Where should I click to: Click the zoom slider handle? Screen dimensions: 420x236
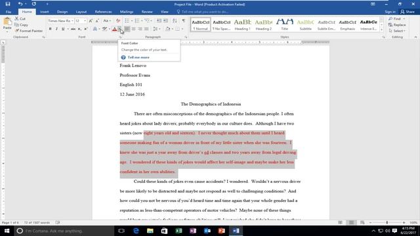(387, 223)
